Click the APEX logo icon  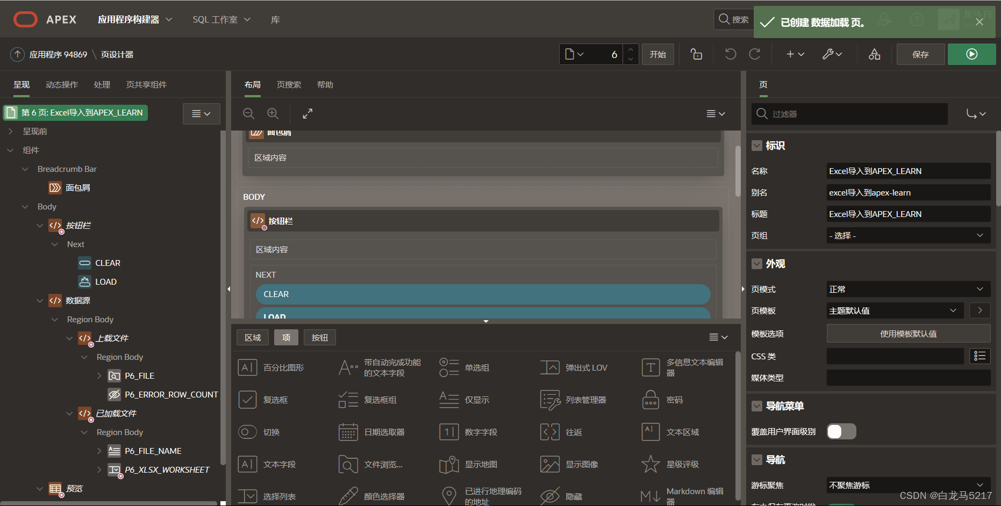pyautogui.click(x=25, y=19)
